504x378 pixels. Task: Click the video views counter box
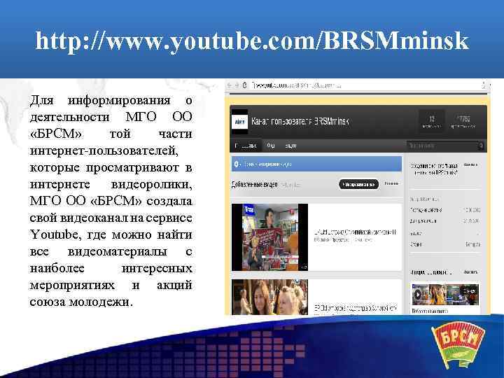(463, 122)
